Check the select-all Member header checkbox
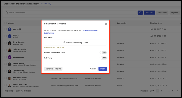Screen dimensions: 182x98 click(5, 23)
